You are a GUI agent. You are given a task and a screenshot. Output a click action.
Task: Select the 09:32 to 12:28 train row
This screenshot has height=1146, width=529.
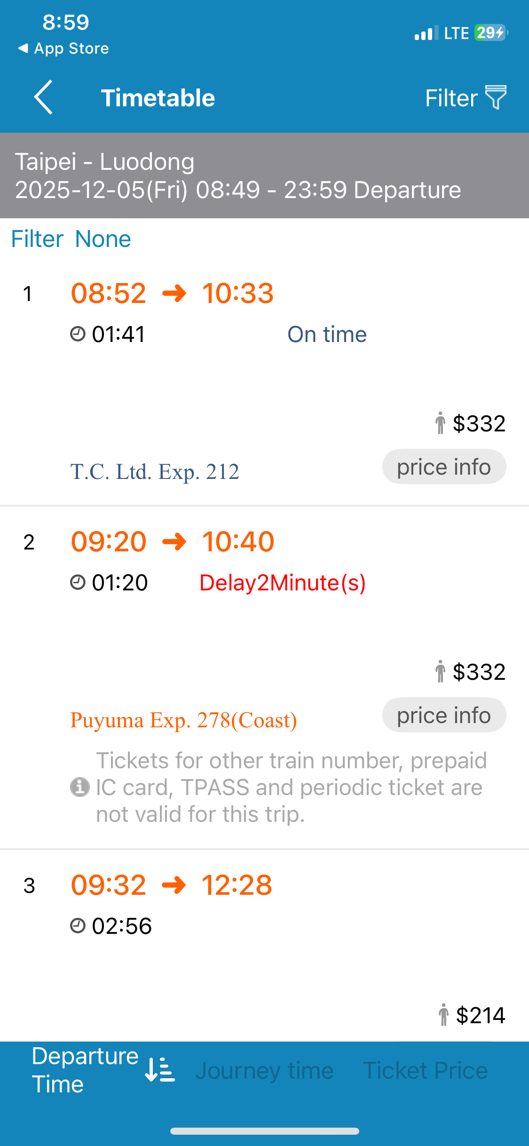pyautogui.click(x=171, y=885)
